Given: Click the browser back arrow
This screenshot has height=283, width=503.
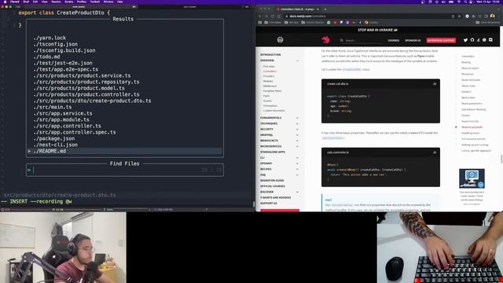Looking at the screenshot, I should (260, 16).
